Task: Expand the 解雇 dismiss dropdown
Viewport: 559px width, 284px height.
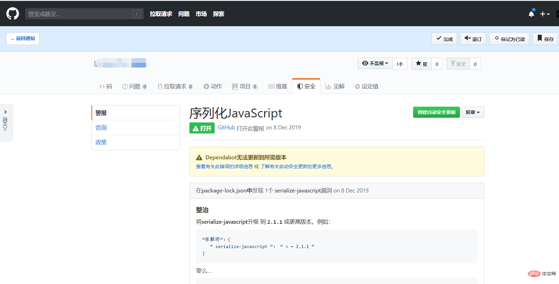Action: [473, 112]
